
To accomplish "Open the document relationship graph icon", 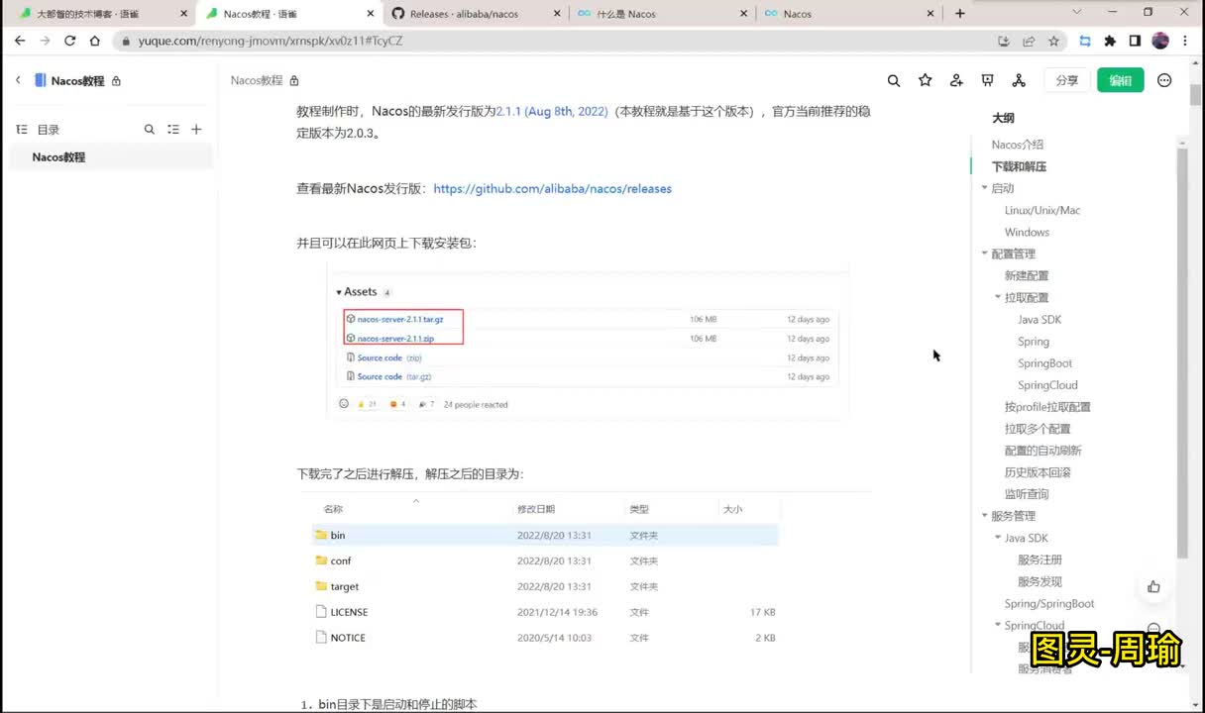I will coord(1019,80).
